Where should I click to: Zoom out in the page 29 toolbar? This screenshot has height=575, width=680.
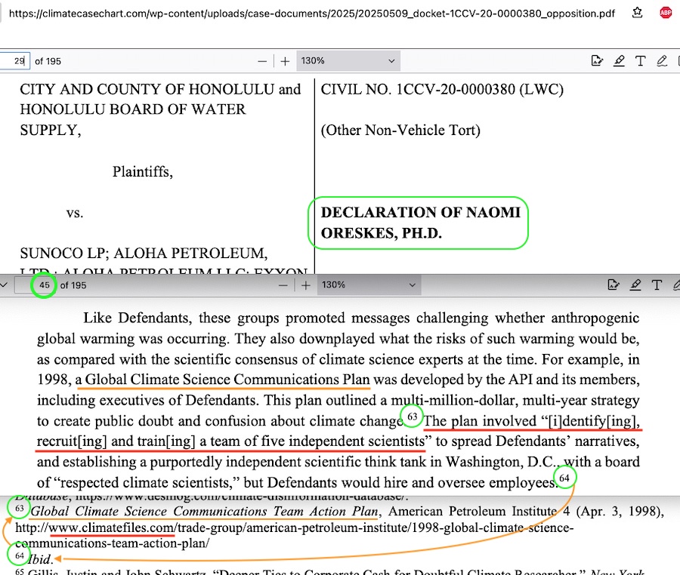pos(262,61)
